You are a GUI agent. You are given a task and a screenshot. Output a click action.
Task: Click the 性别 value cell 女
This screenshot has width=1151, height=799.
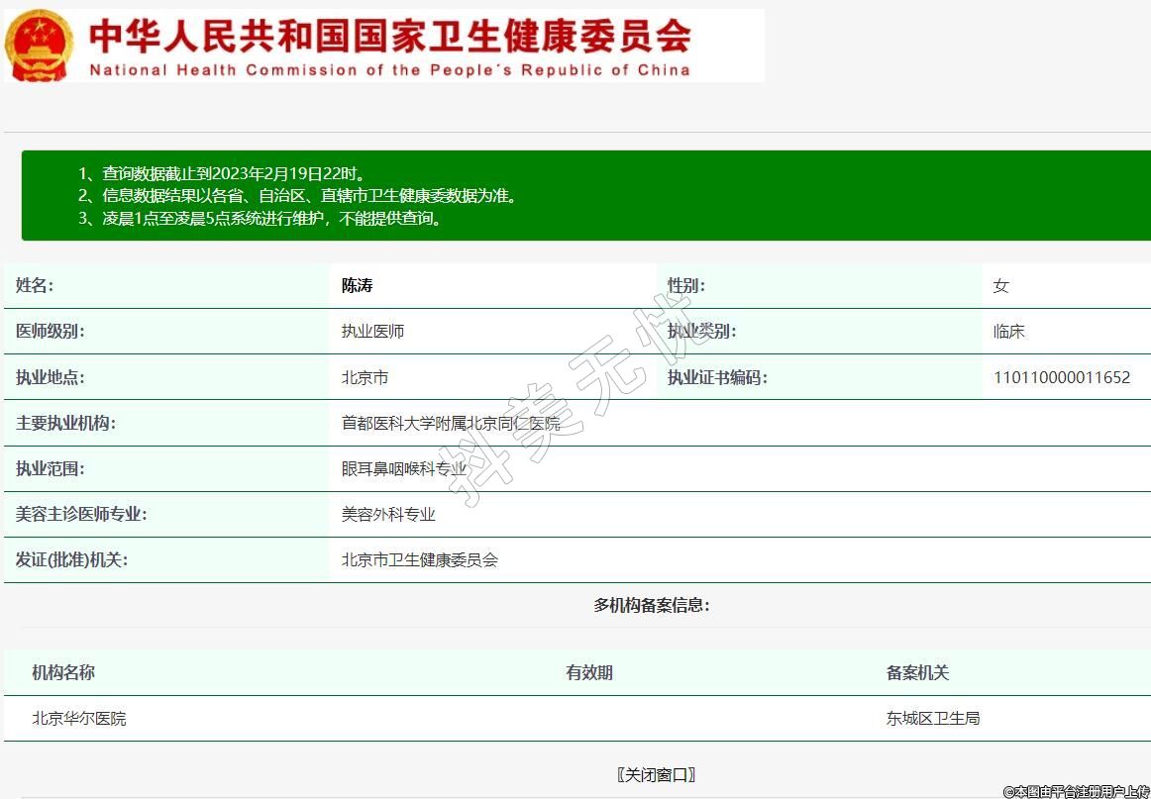coord(1000,286)
